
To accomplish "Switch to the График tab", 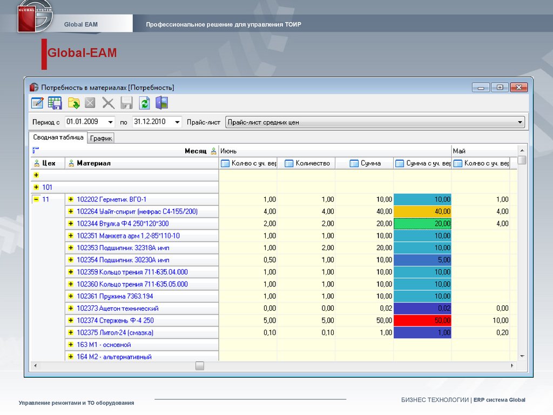I will pos(101,138).
